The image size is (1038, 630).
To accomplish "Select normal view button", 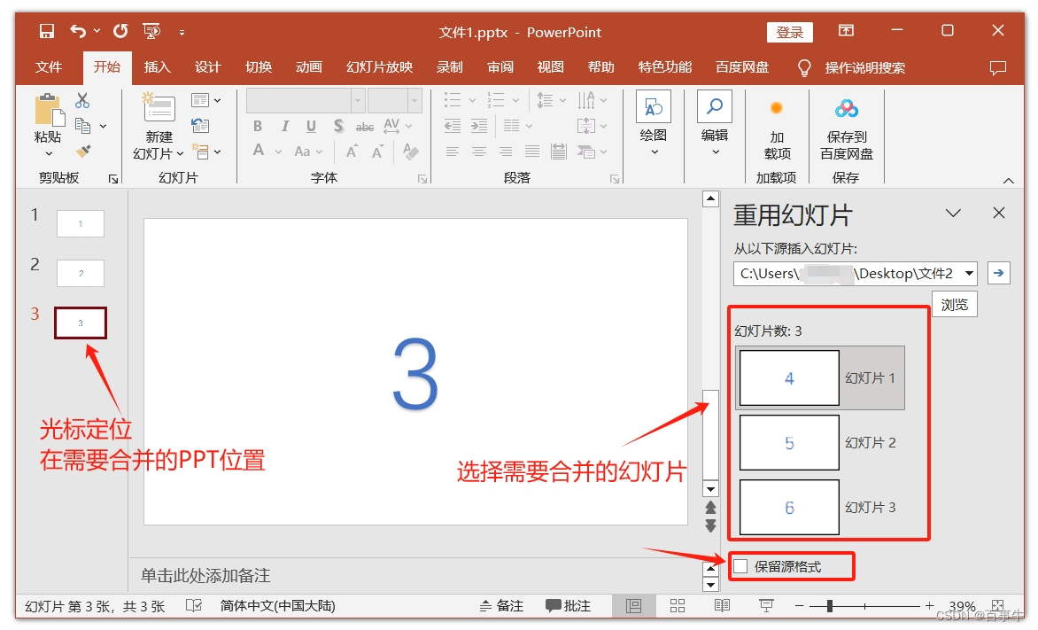I will (x=633, y=605).
